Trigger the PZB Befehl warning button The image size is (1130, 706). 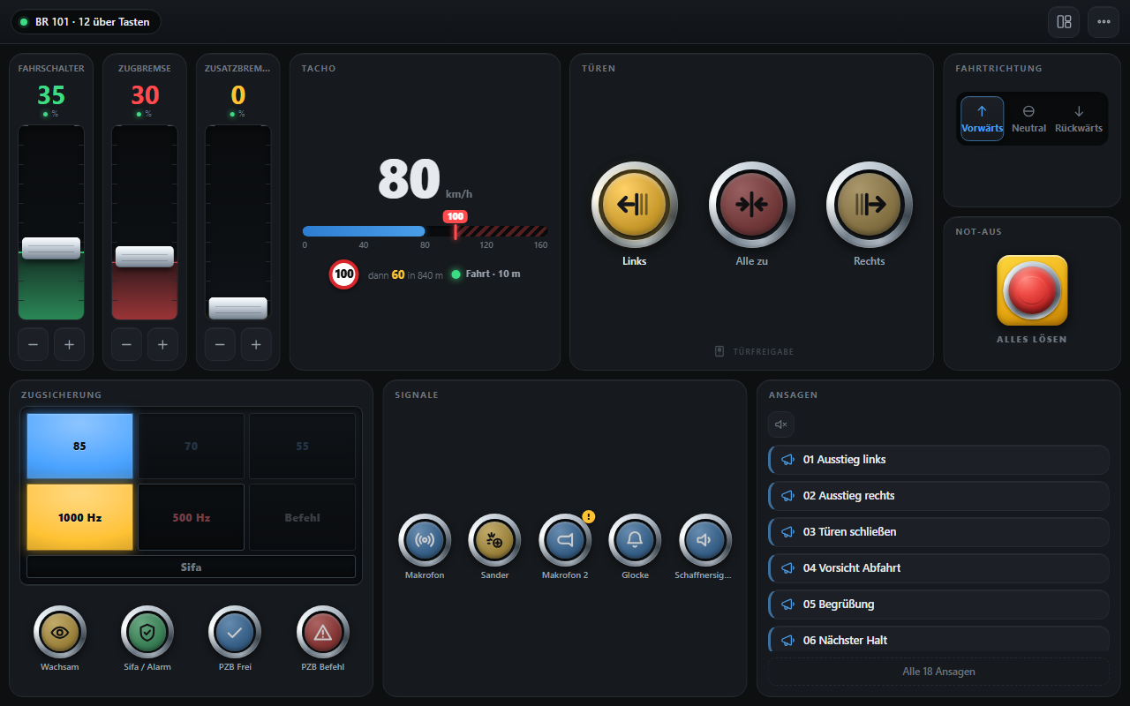(323, 632)
